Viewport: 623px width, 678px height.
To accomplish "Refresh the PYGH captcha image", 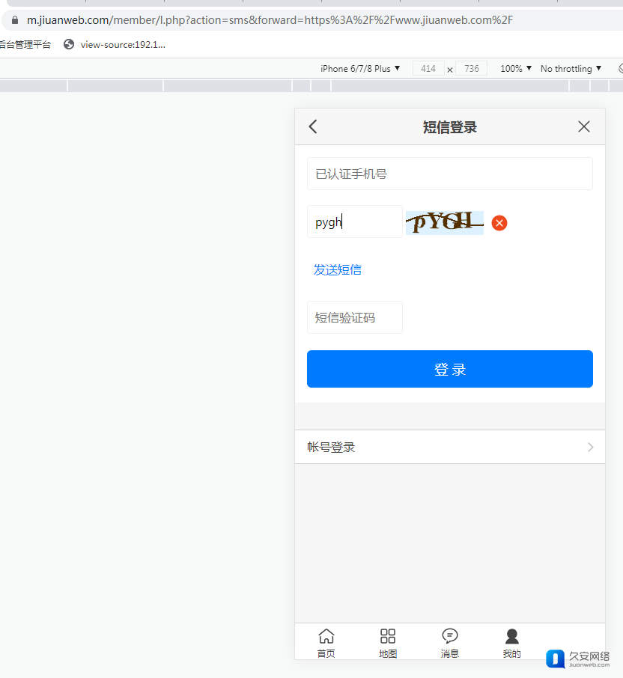I will (444, 223).
